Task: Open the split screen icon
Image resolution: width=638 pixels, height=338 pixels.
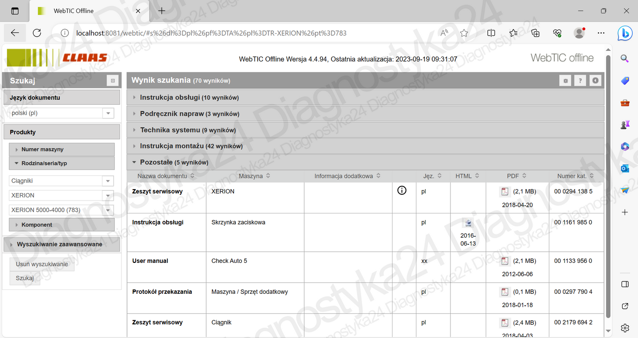Action: click(491, 33)
